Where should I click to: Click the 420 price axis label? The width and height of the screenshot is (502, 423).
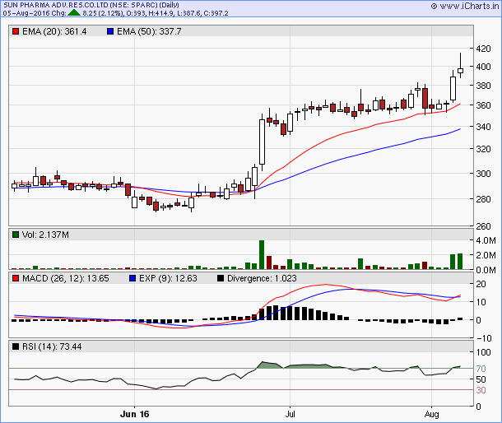[483, 49]
